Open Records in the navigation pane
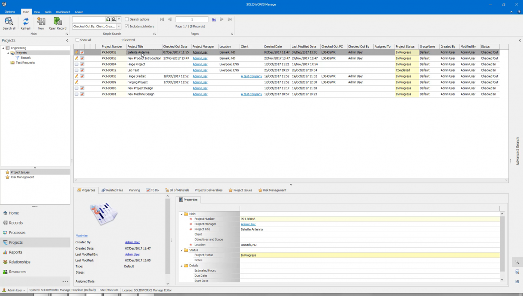 tap(35, 223)
